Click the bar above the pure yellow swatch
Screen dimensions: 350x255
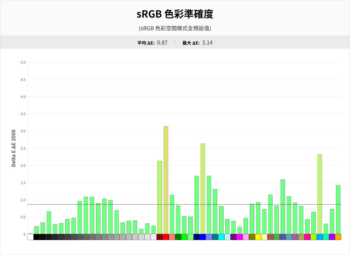click(258, 218)
